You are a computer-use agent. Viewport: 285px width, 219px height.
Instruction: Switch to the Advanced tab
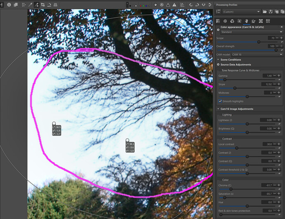[239, 21]
